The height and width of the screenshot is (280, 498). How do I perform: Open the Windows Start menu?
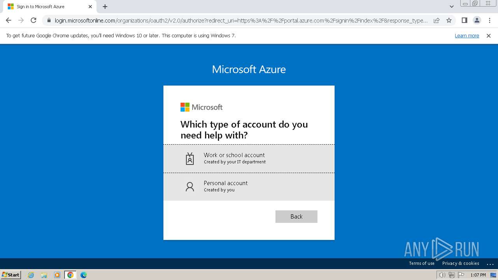[x=11, y=275]
